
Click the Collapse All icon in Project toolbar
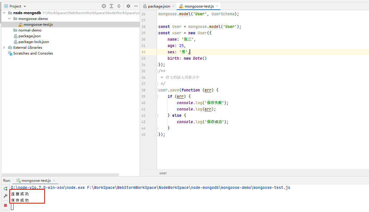(x=119, y=6)
